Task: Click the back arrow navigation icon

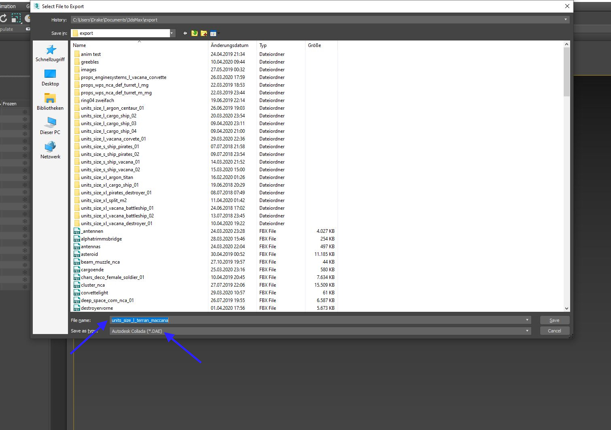Action: coord(185,33)
